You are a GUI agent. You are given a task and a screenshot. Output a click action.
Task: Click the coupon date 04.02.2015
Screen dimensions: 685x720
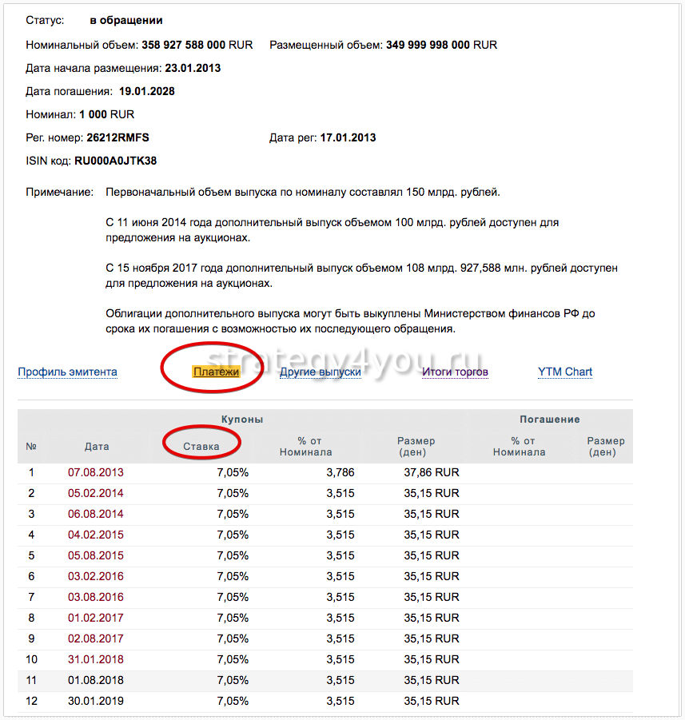96,535
